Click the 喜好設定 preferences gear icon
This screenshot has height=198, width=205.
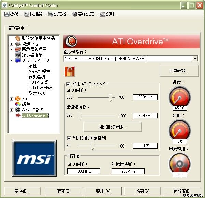click(x=74, y=14)
